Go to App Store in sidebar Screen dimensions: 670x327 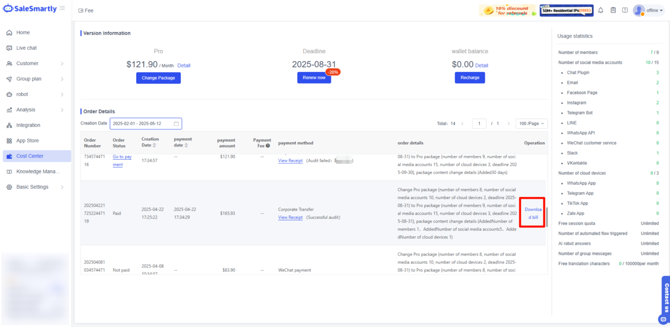[27, 141]
